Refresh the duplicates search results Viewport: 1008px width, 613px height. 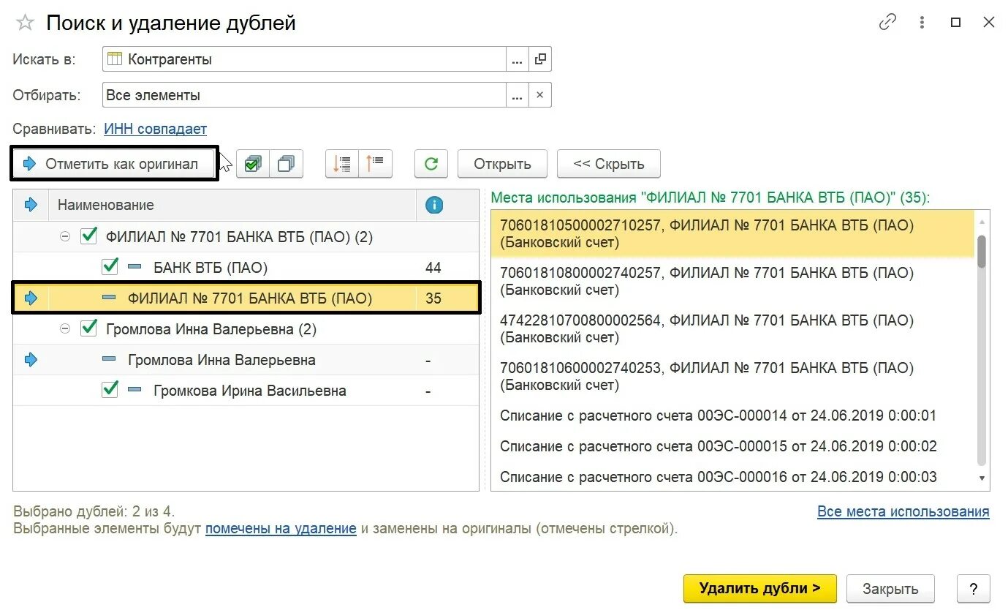[x=431, y=164]
